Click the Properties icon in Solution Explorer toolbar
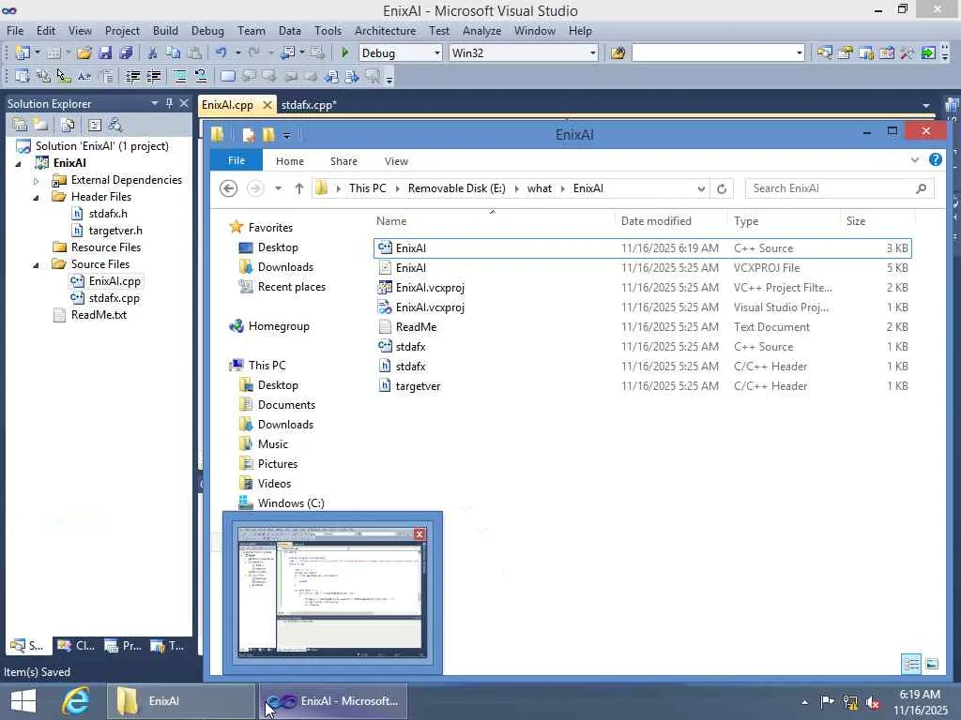This screenshot has height=720, width=961. pyautogui.click(x=20, y=125)
